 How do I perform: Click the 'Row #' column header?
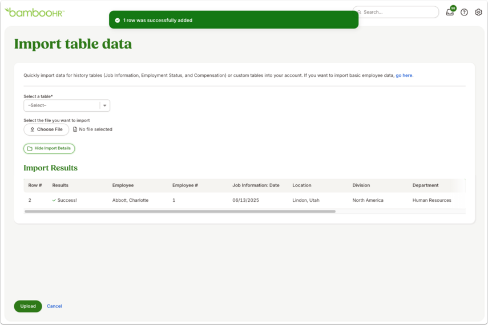tap(35, 185)
